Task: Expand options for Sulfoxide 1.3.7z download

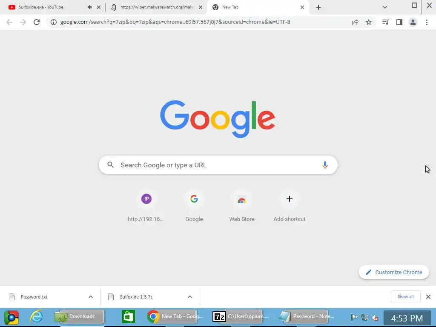Action: coord(189,297)
